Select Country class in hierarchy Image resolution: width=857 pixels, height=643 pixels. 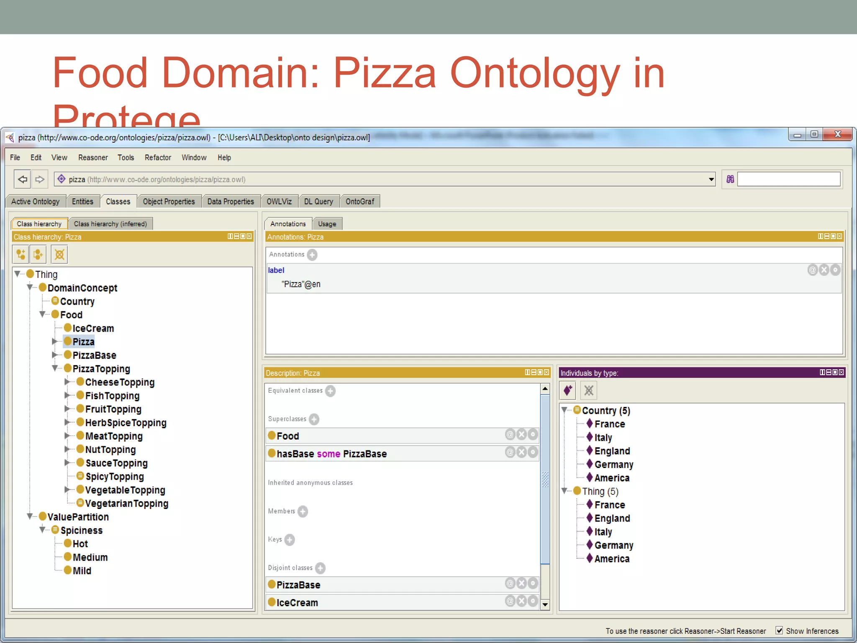tap(77, 301)
